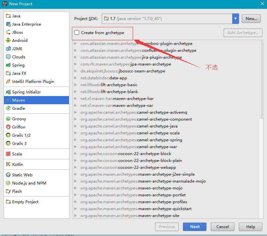267x236 pixels.
Task: Click the Clouds icon
Action: coord(8,57)
